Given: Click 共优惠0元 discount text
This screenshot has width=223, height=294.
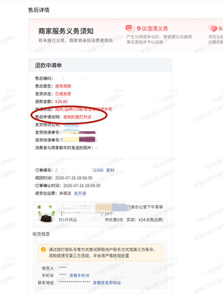Looking at the screenshot, I should [114, 220].
